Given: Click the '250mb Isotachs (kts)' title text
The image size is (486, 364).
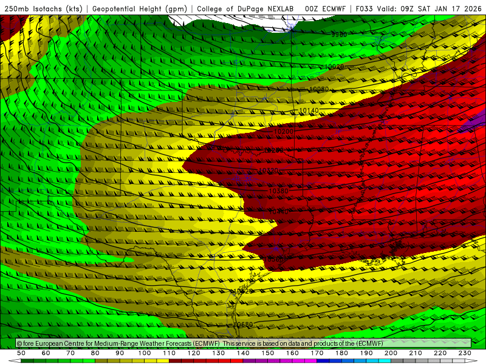Looking at the screenshot, I should (x=43, y=8).
